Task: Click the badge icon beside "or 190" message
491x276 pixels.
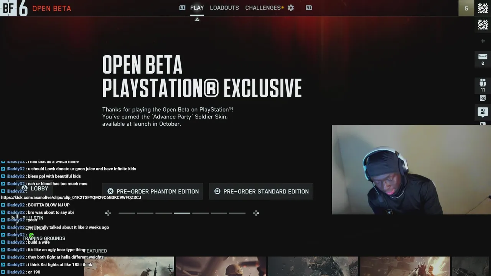Action: click(x=3, y=272)
